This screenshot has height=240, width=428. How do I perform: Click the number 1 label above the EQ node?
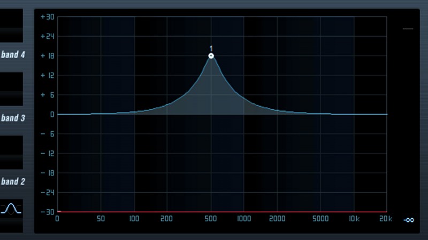211,49
